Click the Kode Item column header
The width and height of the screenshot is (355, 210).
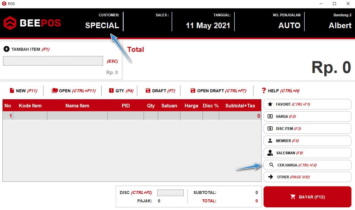30,106
